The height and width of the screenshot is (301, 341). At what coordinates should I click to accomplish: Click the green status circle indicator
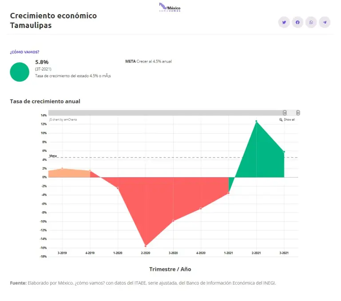(x=19, y=72)
